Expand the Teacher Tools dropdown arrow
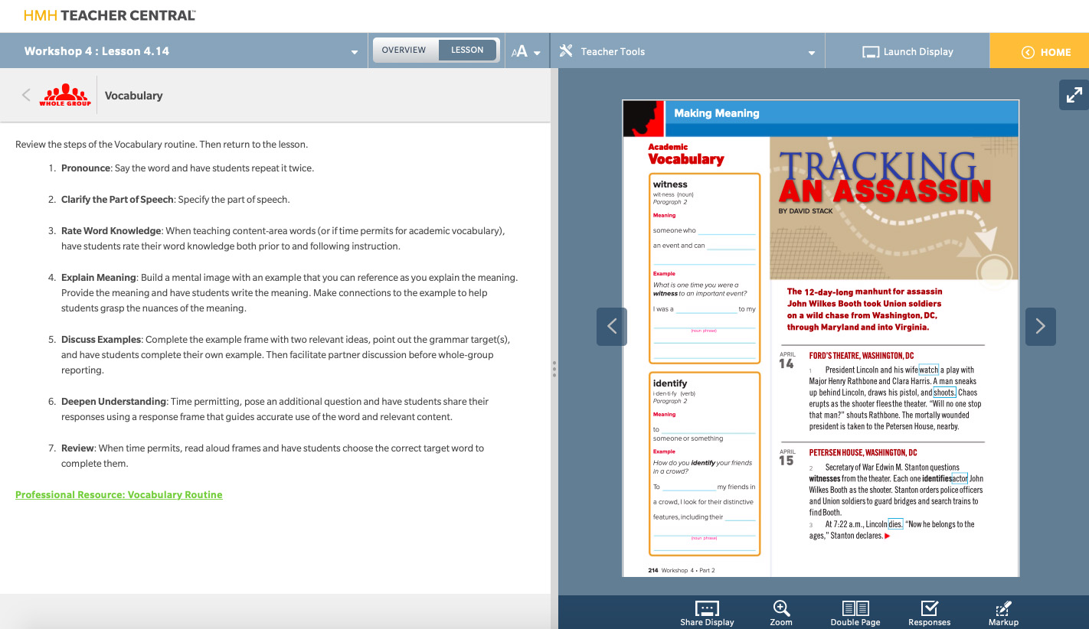 [x=811, y=53]
